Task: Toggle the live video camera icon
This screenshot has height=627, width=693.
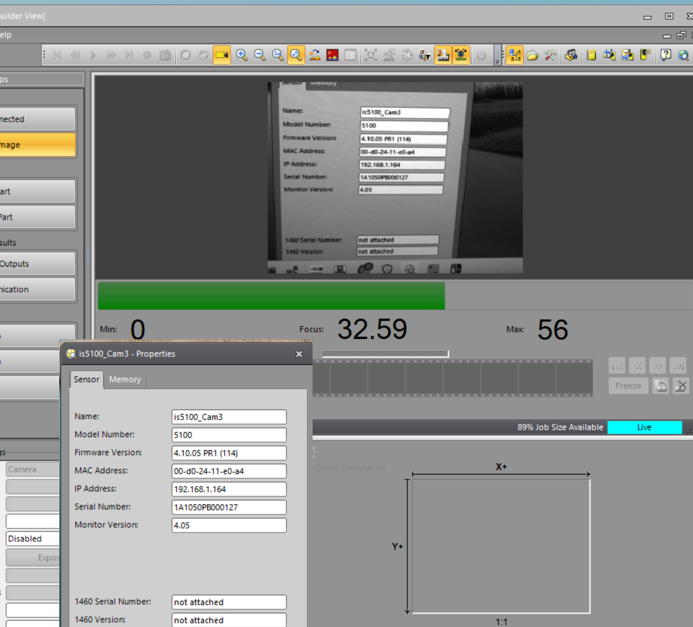Action: 221,55
